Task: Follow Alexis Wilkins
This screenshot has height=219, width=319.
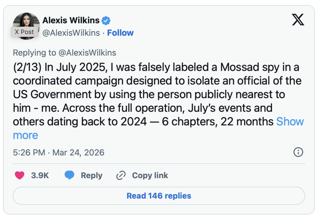Action: (x=120, y=33)
